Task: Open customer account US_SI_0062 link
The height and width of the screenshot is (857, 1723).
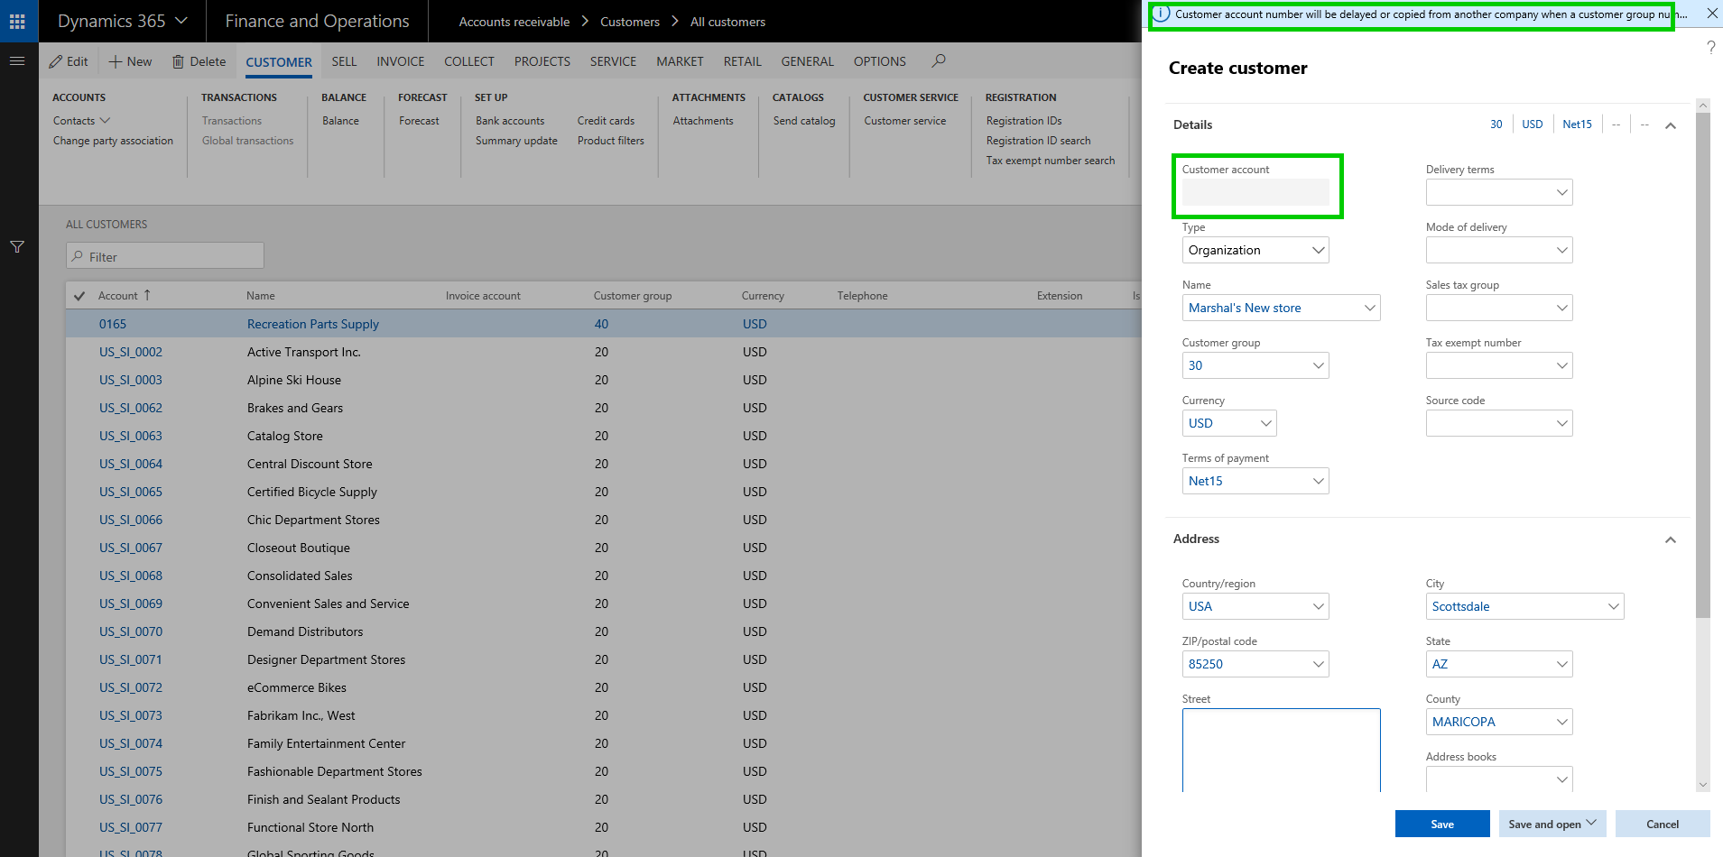Action: [131, 408]
